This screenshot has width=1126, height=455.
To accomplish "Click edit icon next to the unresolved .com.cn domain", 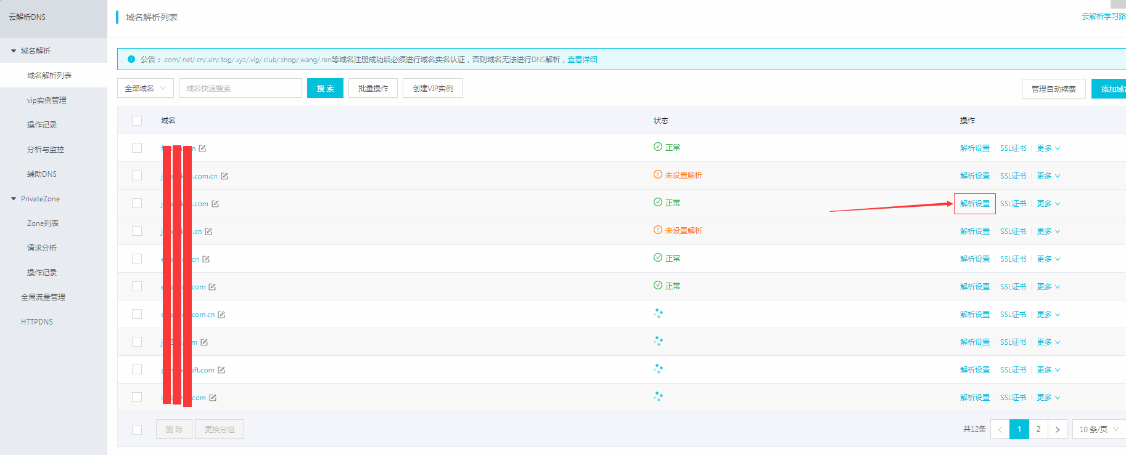I will pos(224,176).
